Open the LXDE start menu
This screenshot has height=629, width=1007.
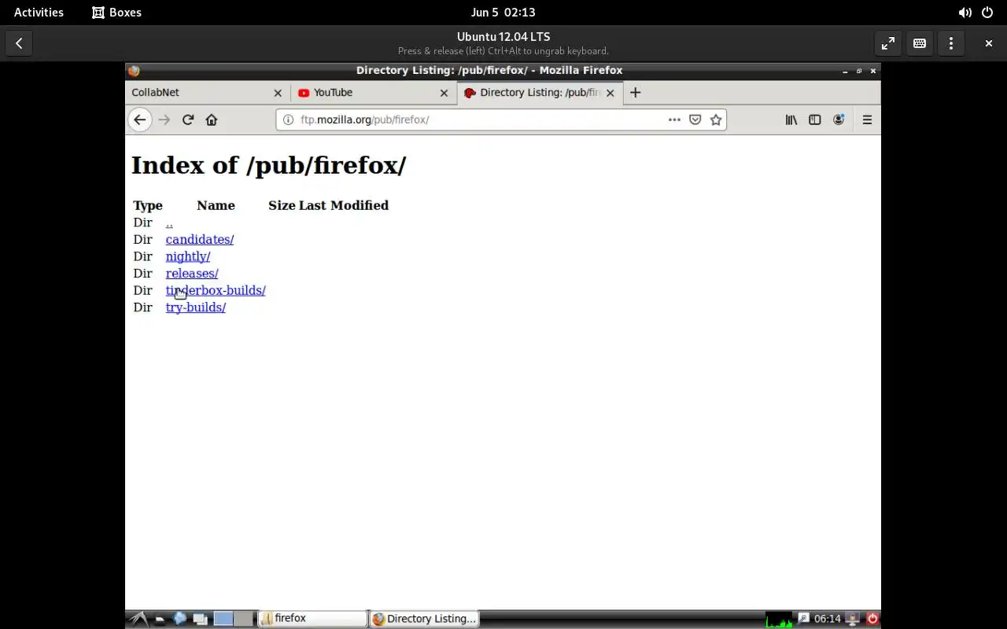(138, 619)
